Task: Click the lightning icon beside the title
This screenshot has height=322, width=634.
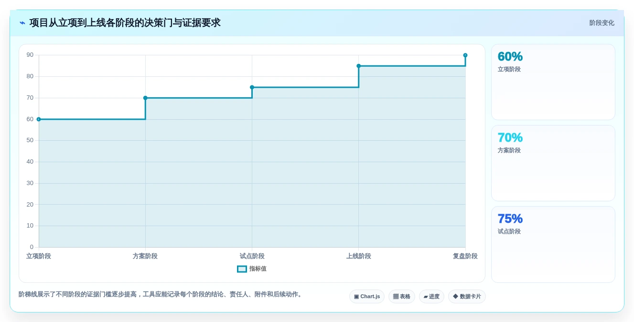Action: click(22, 23)
